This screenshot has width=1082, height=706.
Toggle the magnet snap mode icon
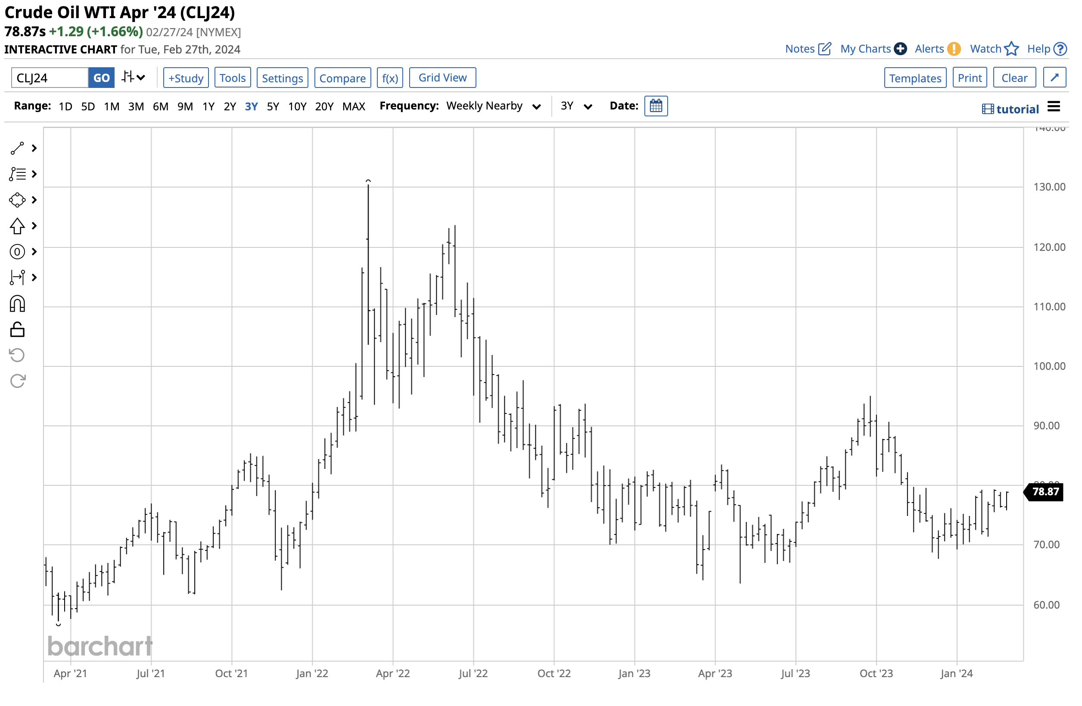[x=17, y=304]
